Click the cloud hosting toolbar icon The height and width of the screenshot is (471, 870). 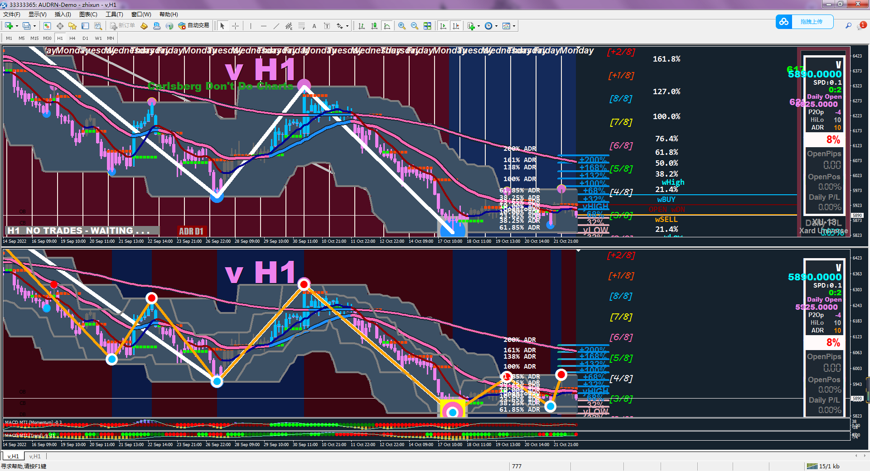tap(157, 26)
